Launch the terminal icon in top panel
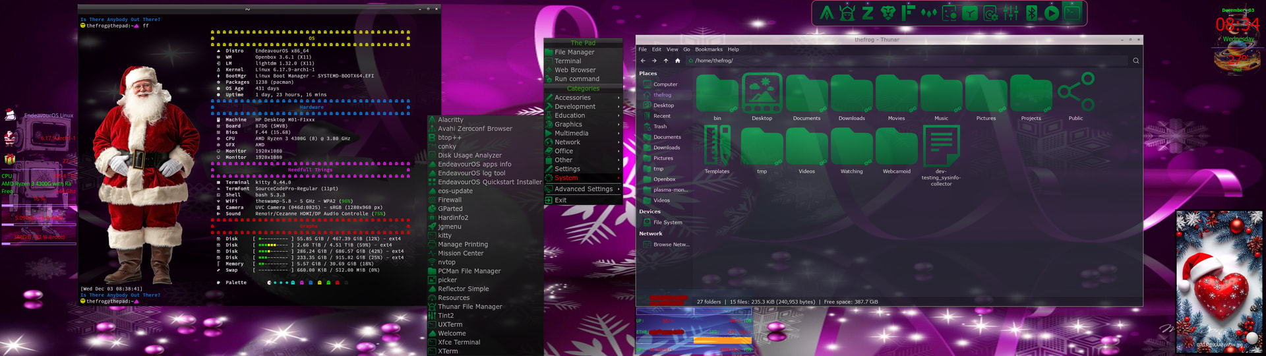1266x356 pixels. pyautogui.click(x=1072, y=13)
